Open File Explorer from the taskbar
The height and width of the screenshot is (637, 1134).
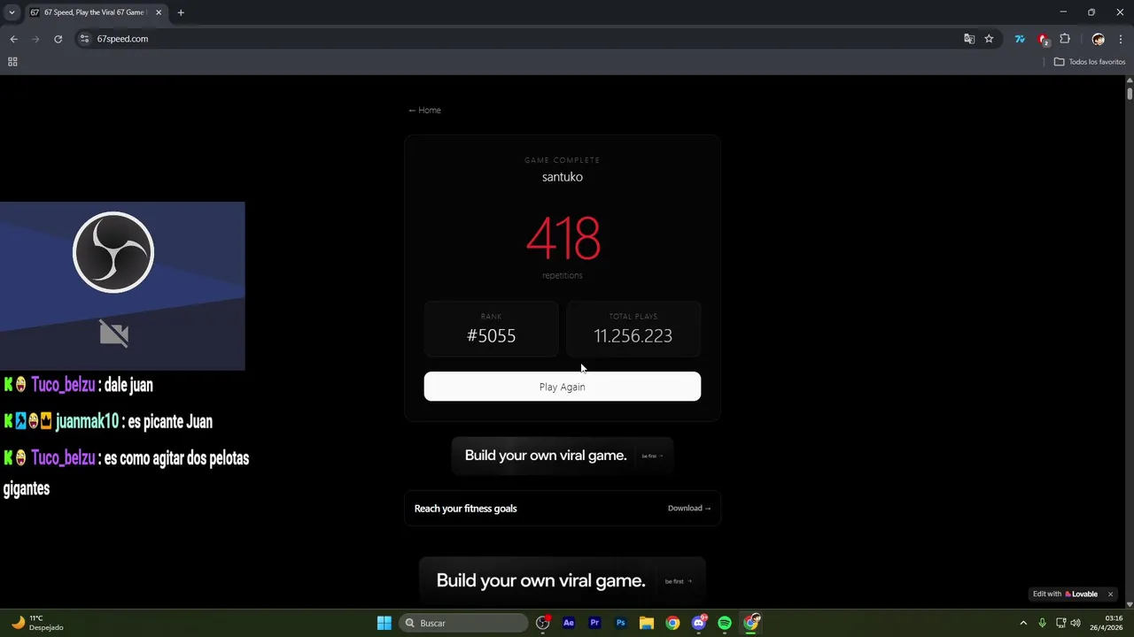tap(647, 623)
